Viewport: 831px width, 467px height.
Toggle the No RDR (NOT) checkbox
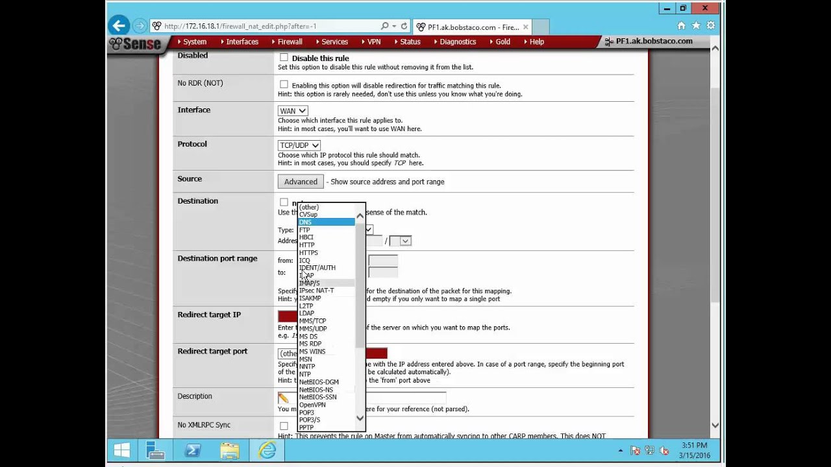coord(284,84)
